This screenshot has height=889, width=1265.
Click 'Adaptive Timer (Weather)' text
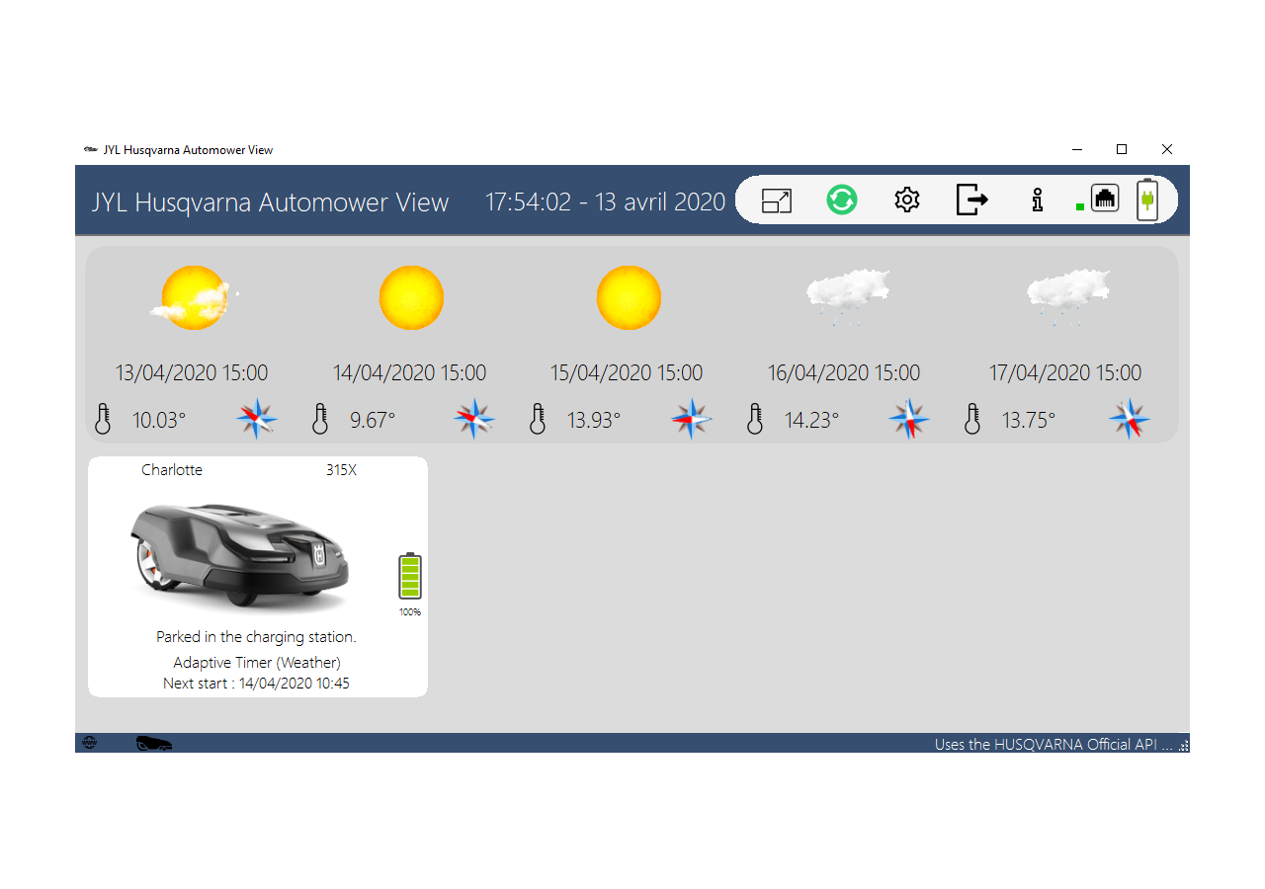[x=257, y=663]
